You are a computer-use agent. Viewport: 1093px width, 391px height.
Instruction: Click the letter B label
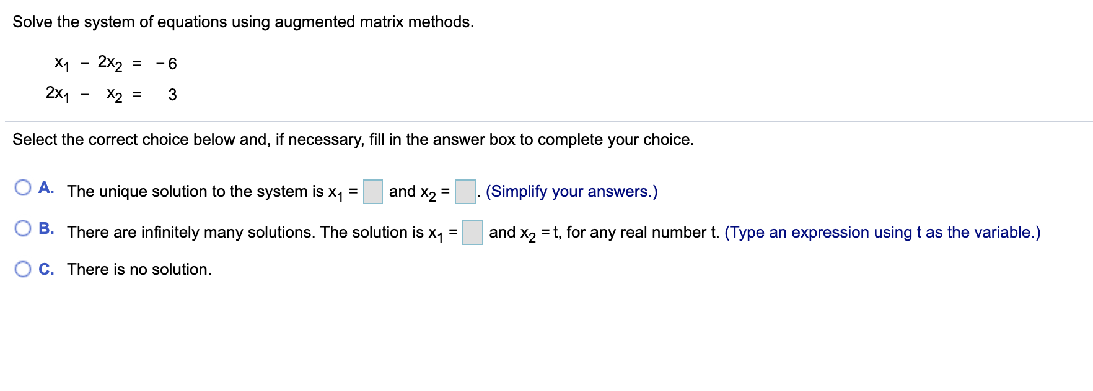tap(48, 228)
